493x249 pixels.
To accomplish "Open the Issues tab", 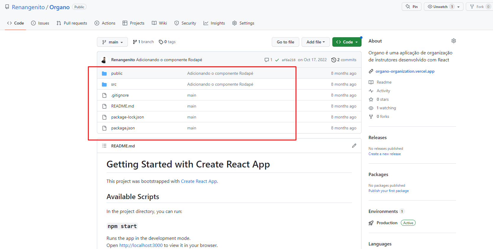I will click(x=40, y=23).
